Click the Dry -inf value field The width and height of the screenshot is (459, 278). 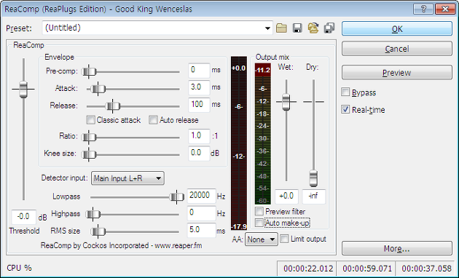pos(313,196)
